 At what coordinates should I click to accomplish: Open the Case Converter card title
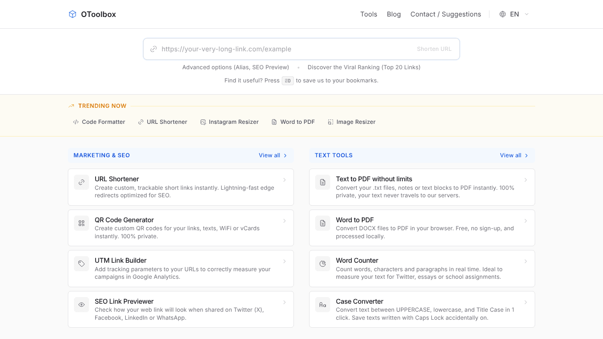(x=359, y=301)
